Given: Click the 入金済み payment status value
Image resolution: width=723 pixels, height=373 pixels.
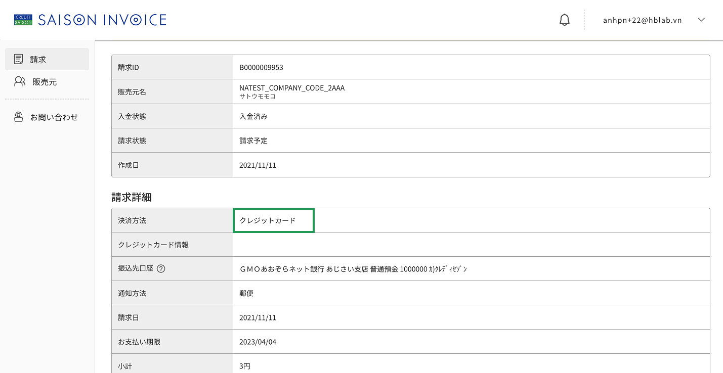Looking at the screenshot, I should pyautogui.click(x=253, y=116).
